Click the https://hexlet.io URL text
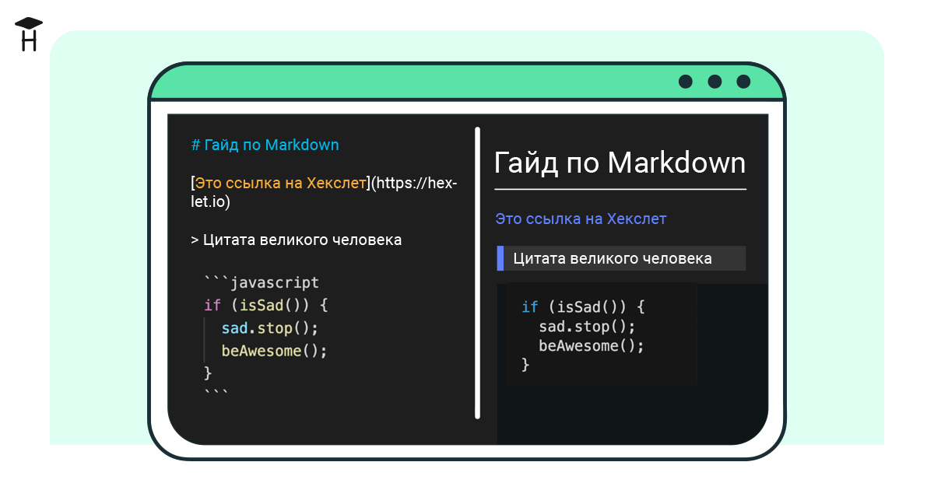 pyautogui.click(x=413, y=182)
